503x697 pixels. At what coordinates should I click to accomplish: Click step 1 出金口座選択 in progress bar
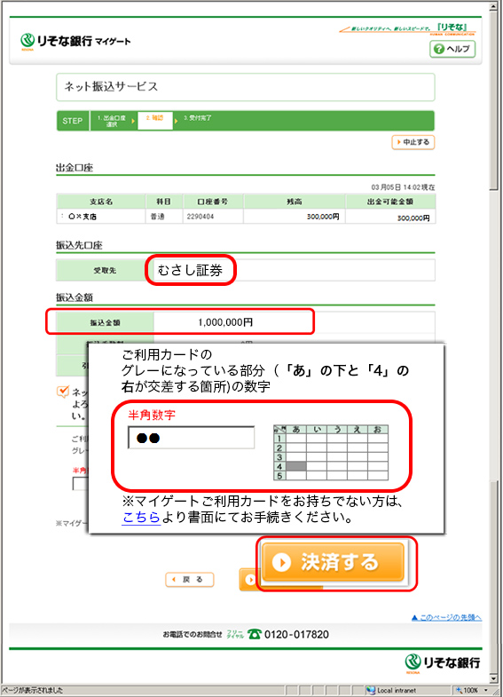click(x=112, y=121)
